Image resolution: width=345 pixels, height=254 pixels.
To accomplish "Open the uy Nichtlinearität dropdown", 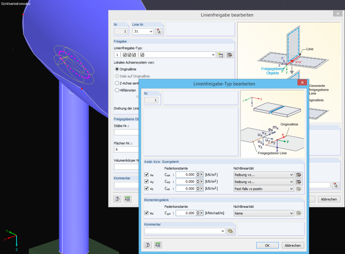I will (264, 182).
